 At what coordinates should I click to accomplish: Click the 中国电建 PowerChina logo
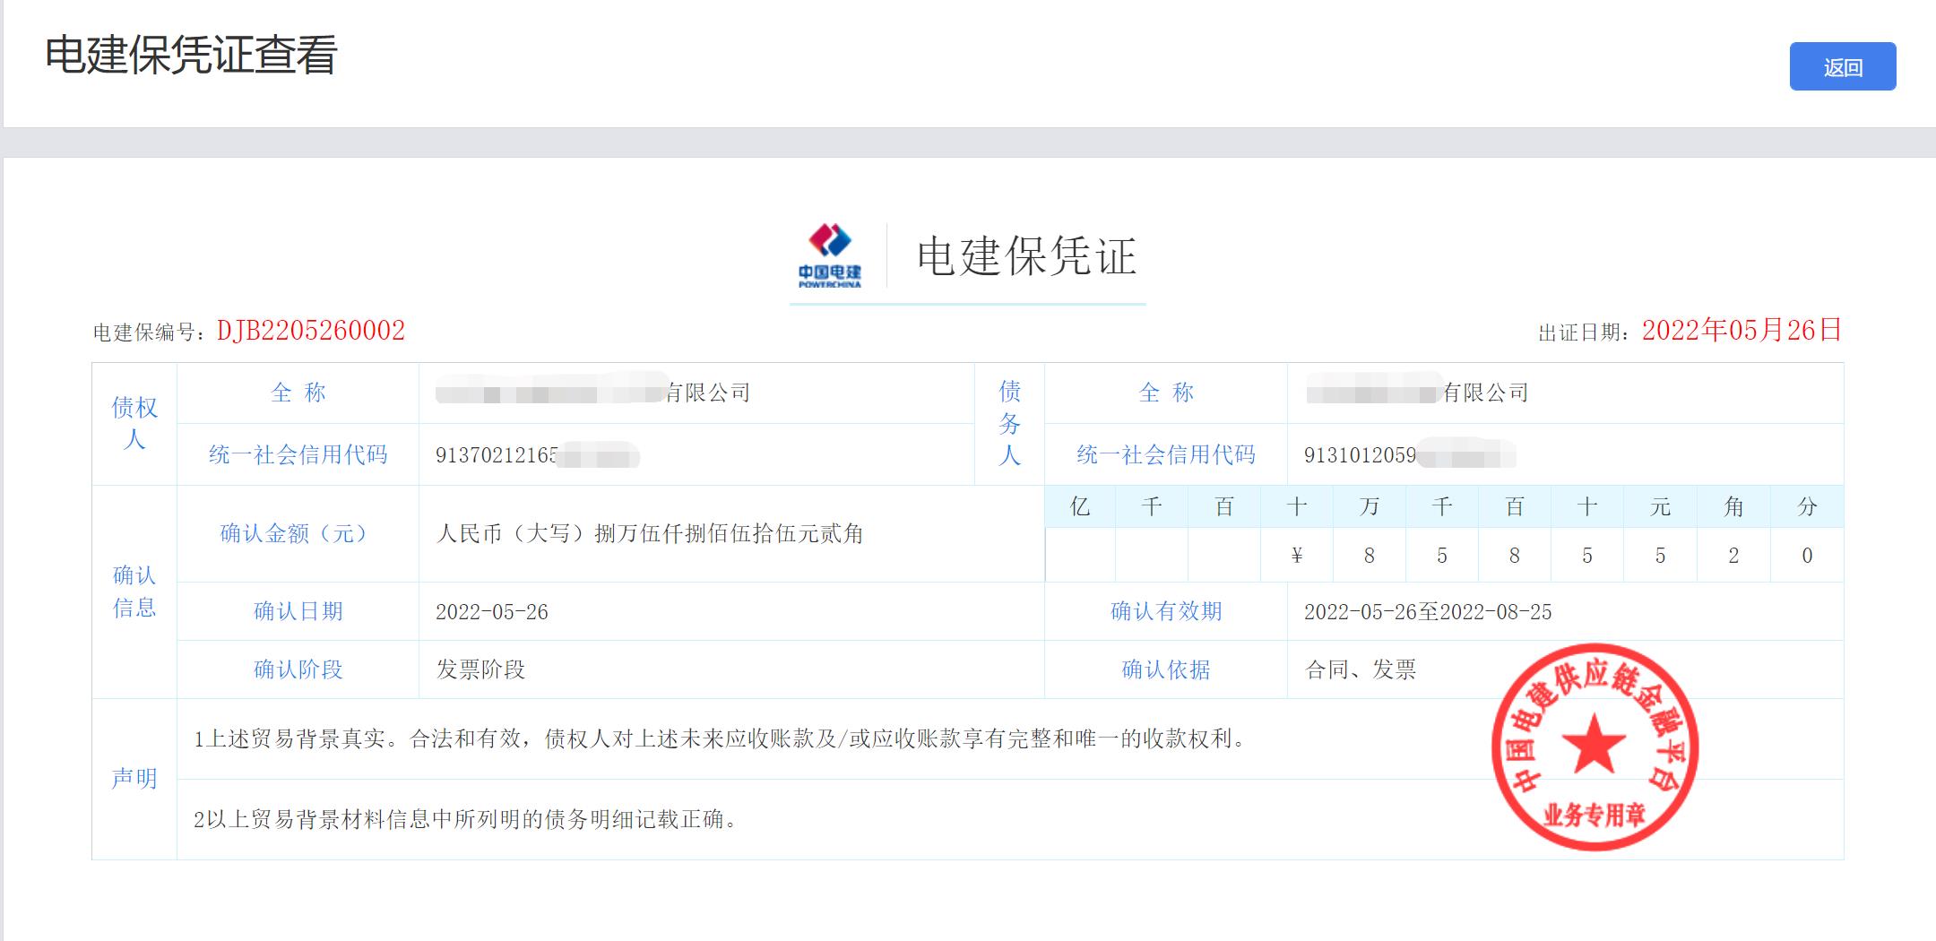click(830, 256)
